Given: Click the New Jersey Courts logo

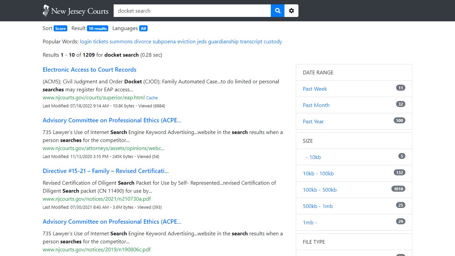Looking at the screenshot, I should click(x=76, y=11).
